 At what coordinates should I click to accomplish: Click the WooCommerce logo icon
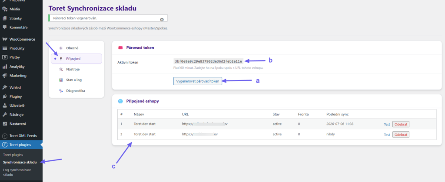point(4,39)
